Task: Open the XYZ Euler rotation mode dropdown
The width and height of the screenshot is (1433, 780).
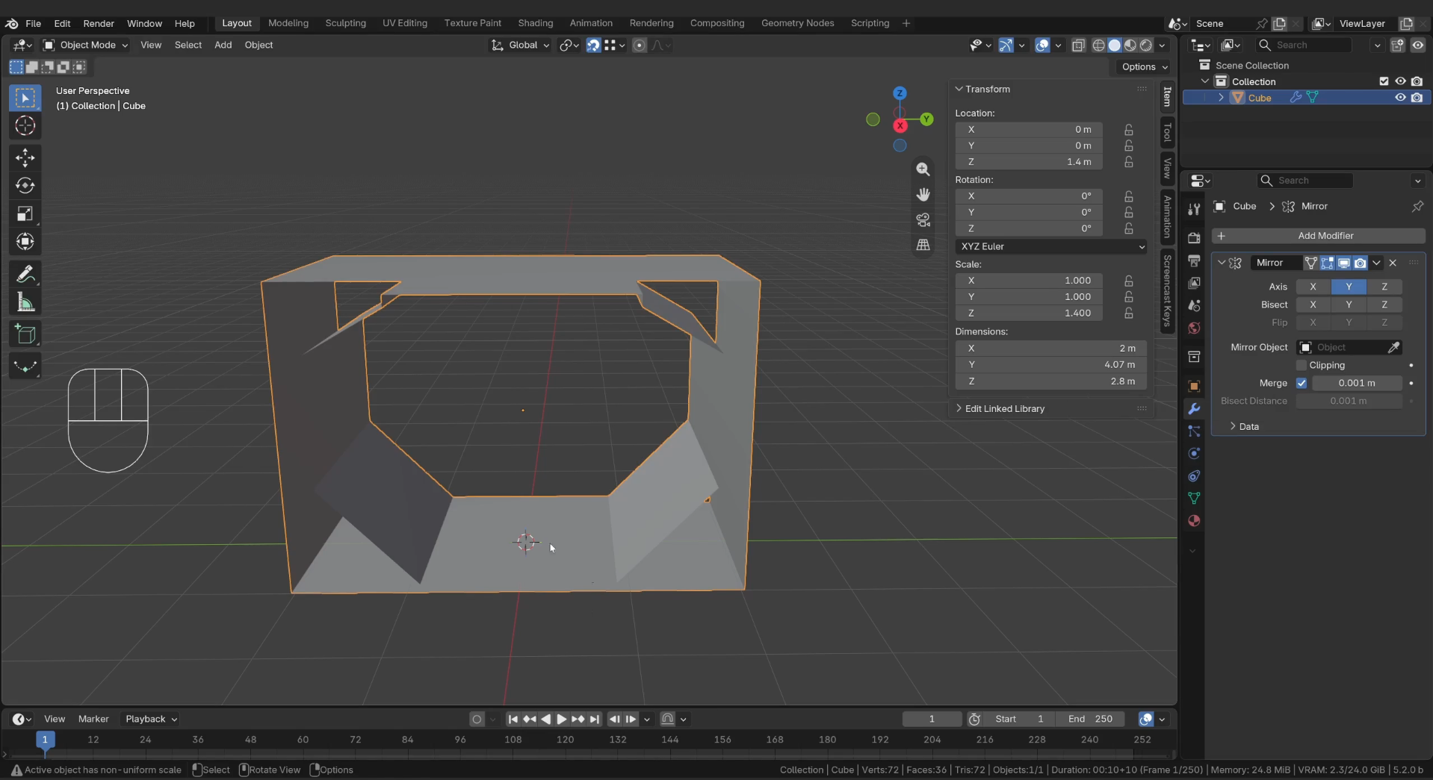Action: 1050,246
